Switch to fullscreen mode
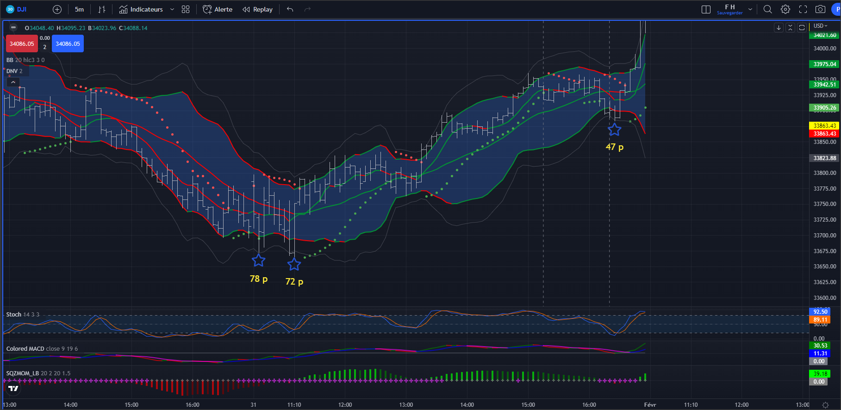The height and width of the screenshot is (410, 841). coord(803,9)
